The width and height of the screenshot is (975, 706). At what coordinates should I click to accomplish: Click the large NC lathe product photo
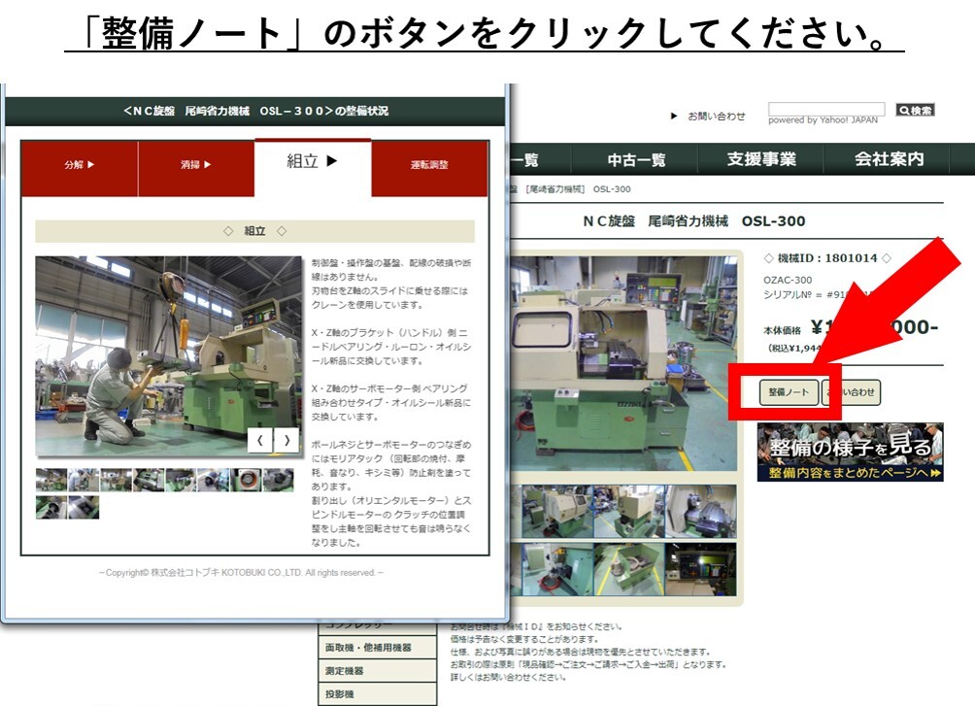[x=623, y=363]
